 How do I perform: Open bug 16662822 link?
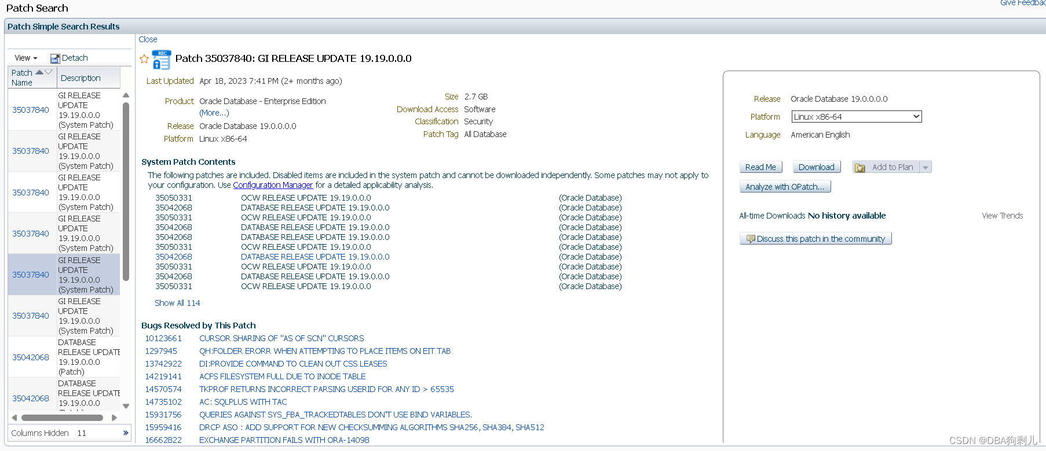[163, 440]
